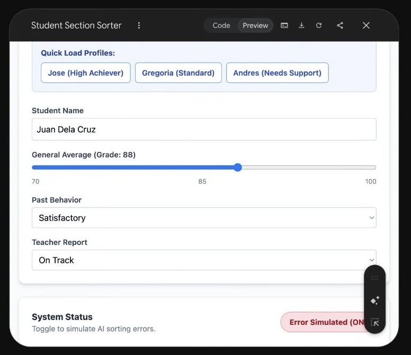
Task: Click the Quick Load Profiles heading
Action: [78, 53]
